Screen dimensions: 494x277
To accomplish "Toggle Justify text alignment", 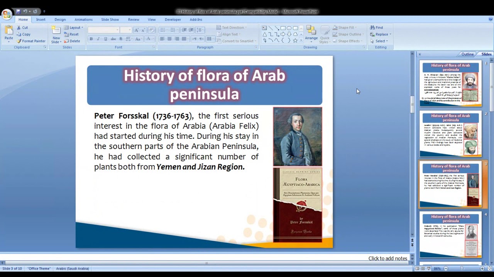I will (x=184, y=39).
